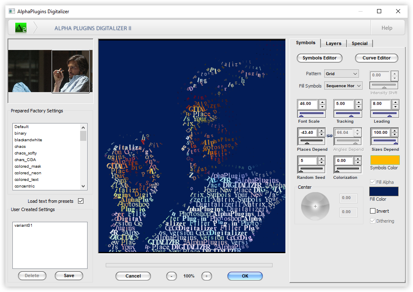Viewport: 413px width, 292px height.
Task: Decrease Font Scale with down arrow
Action: 323,107
